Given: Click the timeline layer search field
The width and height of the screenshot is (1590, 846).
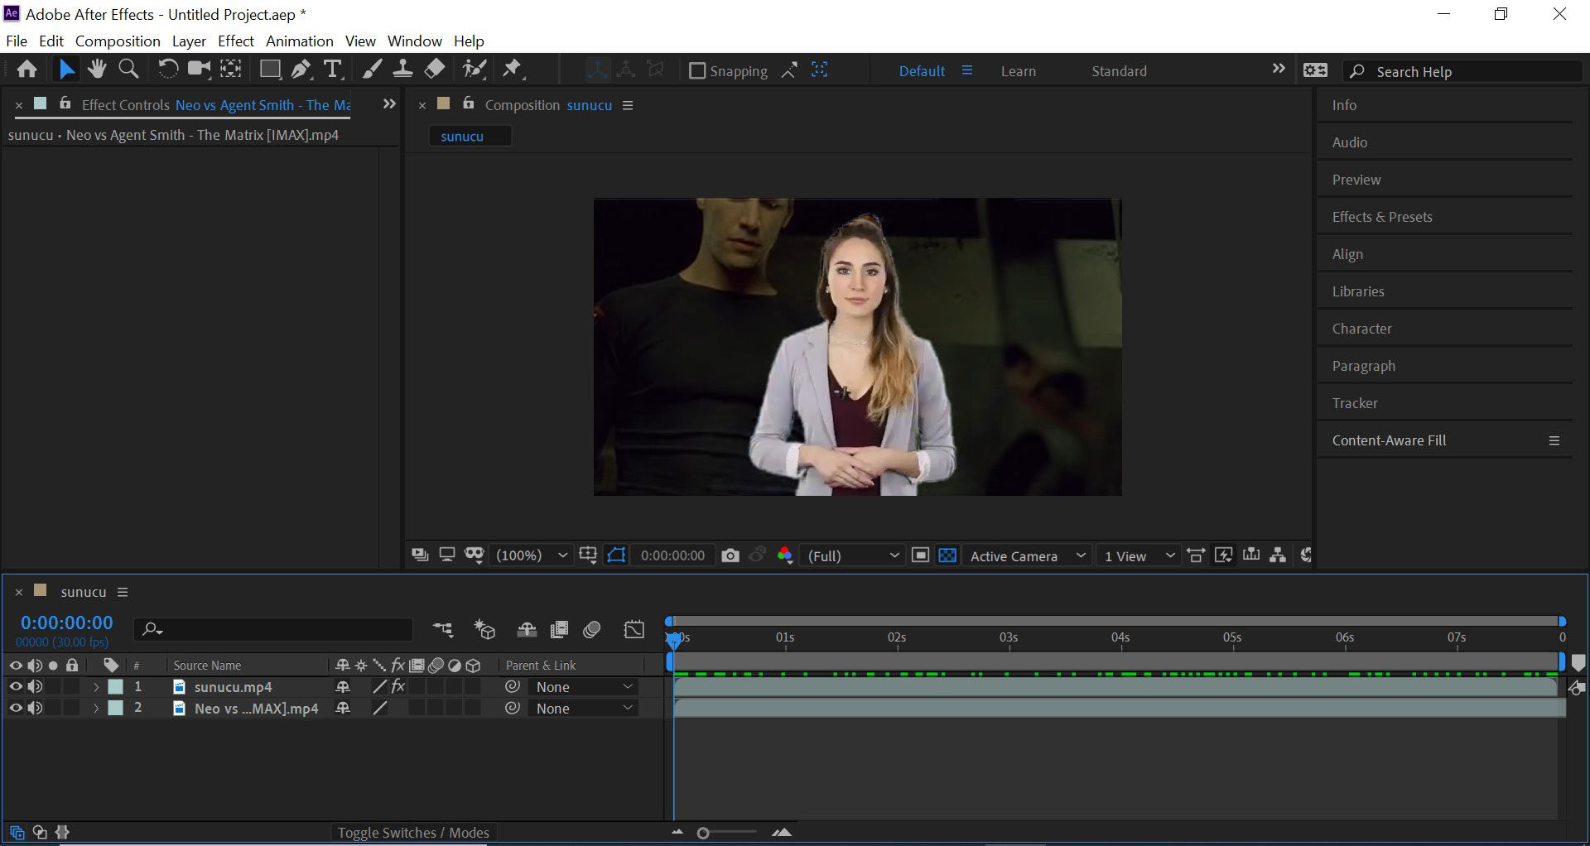Looking at the screenshot, I should [x=273, y=630].
